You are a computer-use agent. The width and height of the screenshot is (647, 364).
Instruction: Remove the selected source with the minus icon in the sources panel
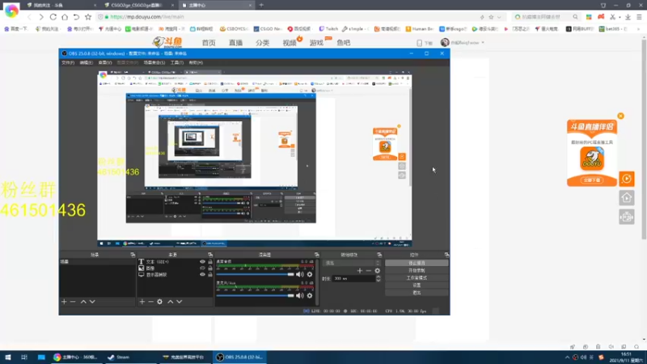tap(150, 302)
